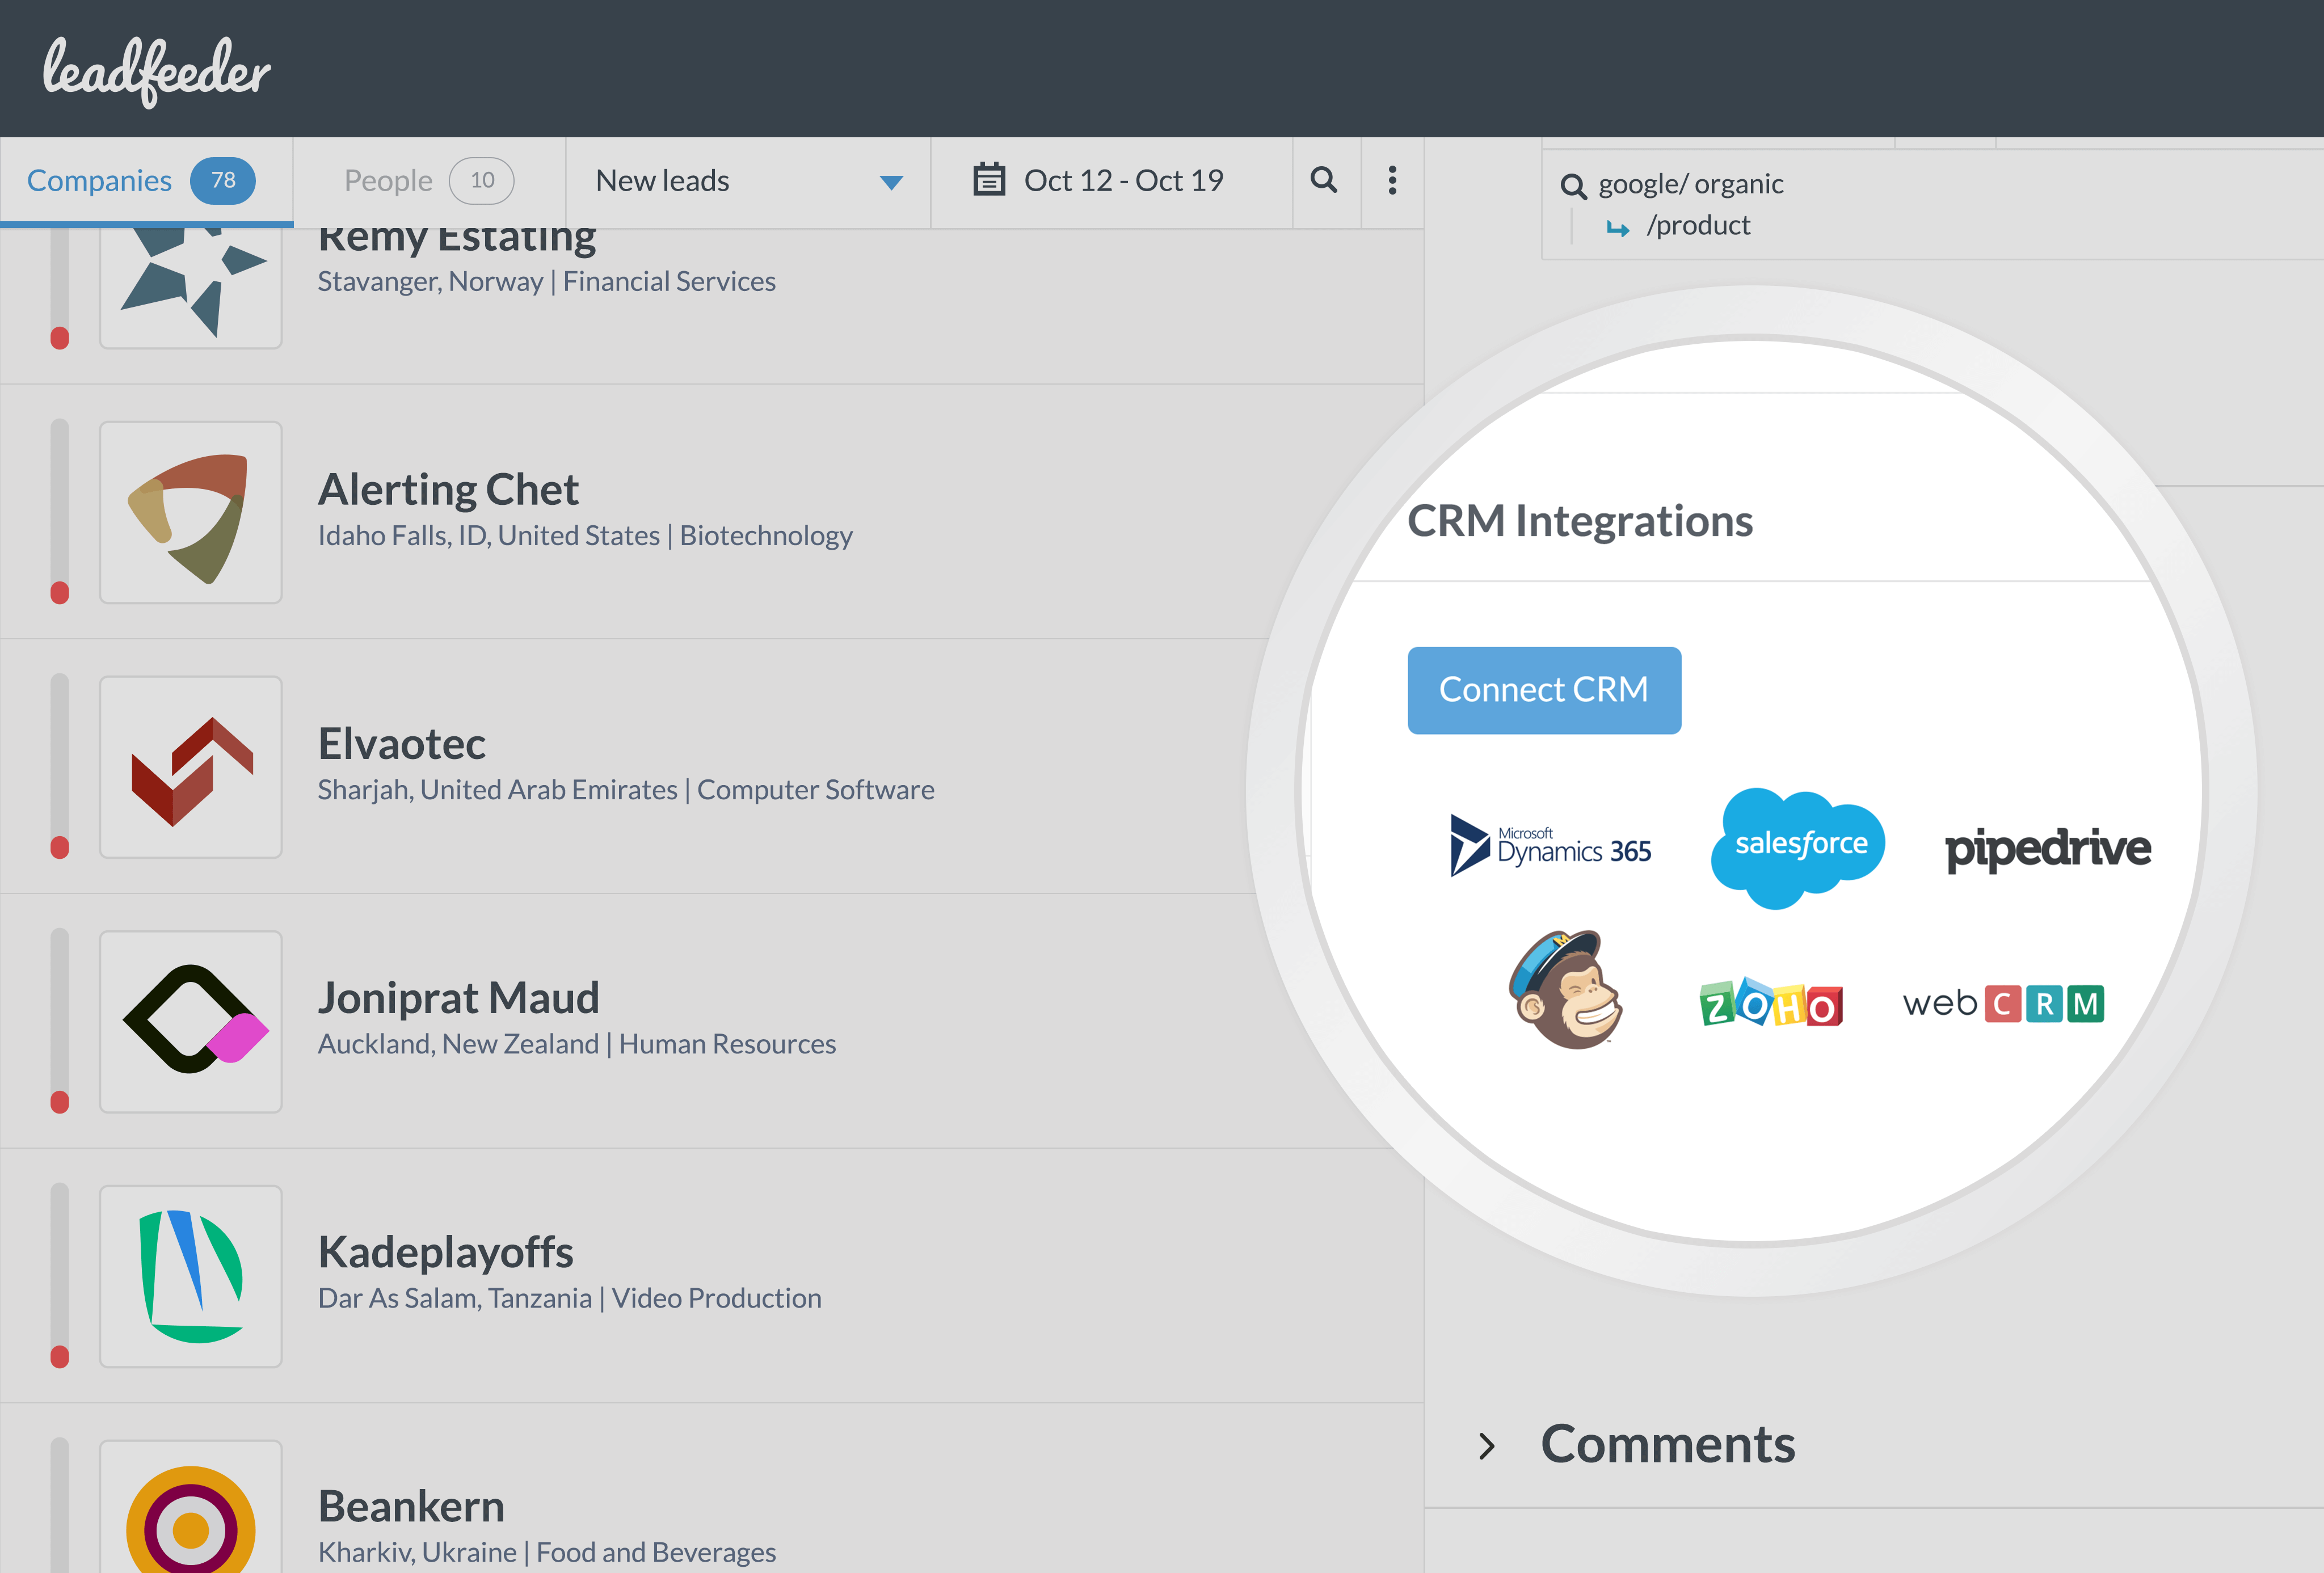Open the New leads filter dropdown

(x=748, y=181)
